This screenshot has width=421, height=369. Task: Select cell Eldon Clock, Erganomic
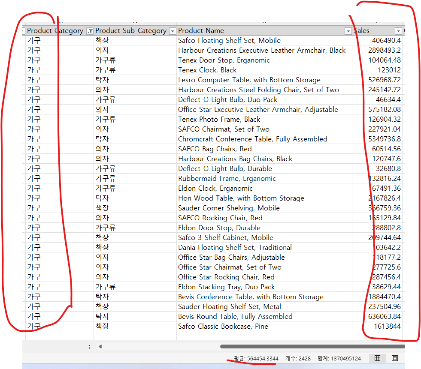264,188
